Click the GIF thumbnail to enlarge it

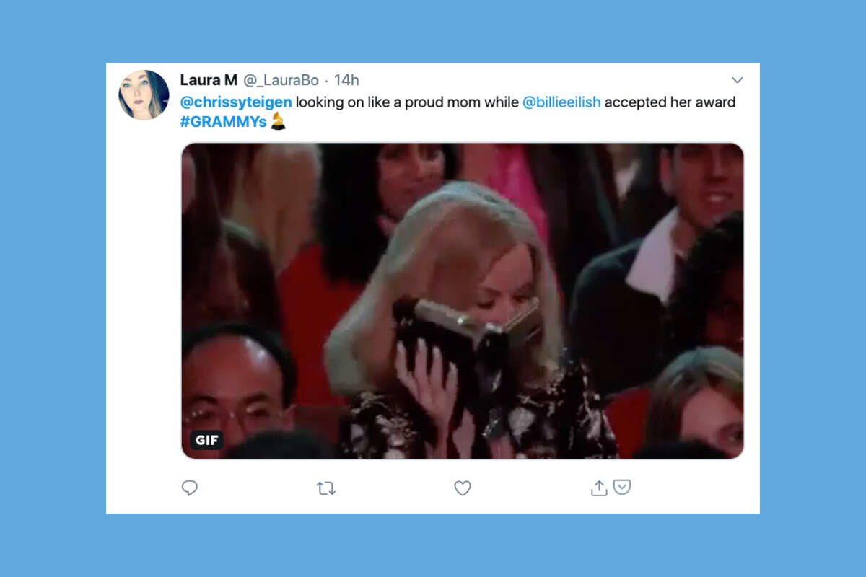coord(462,300)
